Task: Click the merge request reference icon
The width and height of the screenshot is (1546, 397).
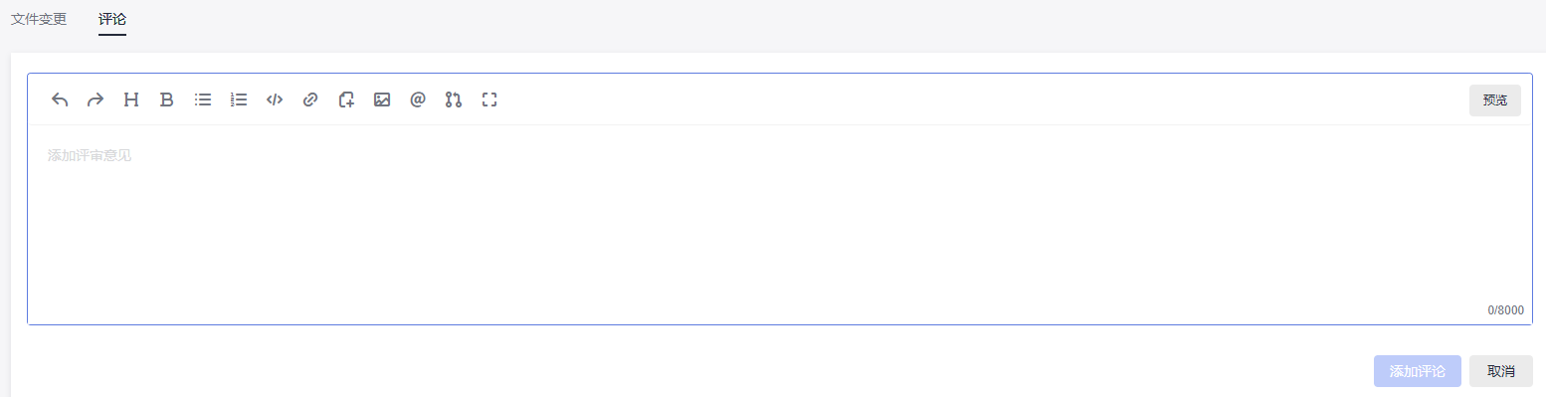Action: 454,99
